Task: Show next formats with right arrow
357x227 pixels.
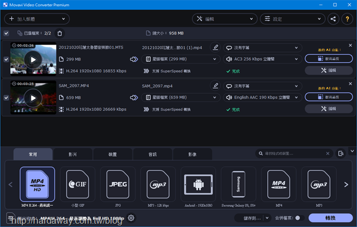Action: [x=346, y=185]
